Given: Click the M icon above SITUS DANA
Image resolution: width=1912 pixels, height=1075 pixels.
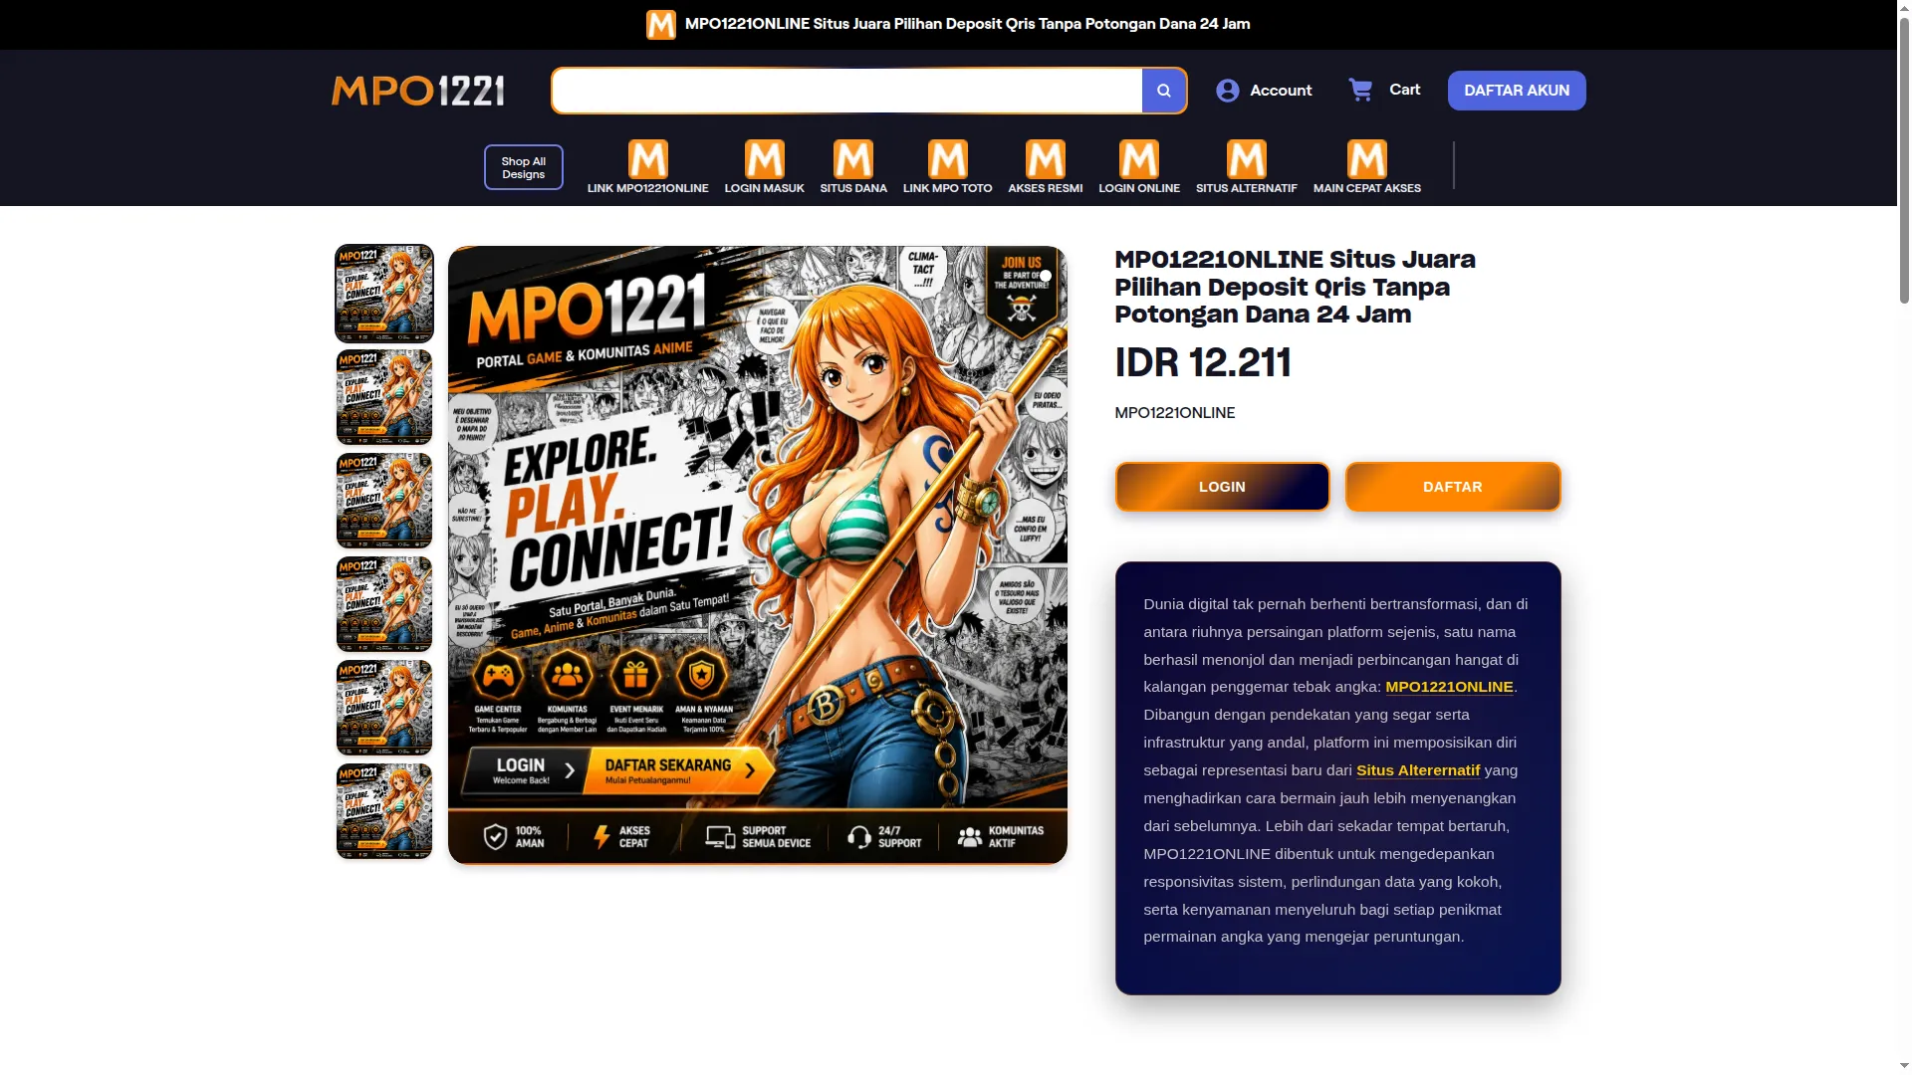Looking at the screenshot, I should 853,159.
